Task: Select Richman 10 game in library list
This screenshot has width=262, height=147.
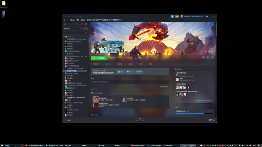Action: pos(73,41)
